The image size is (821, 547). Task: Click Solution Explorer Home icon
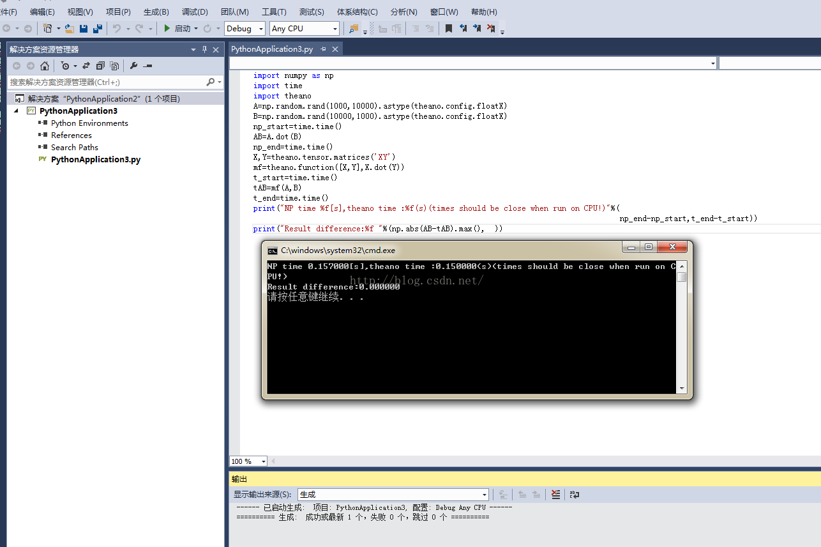pos(45,66)
